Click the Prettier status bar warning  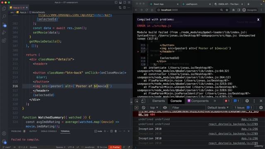115,147
